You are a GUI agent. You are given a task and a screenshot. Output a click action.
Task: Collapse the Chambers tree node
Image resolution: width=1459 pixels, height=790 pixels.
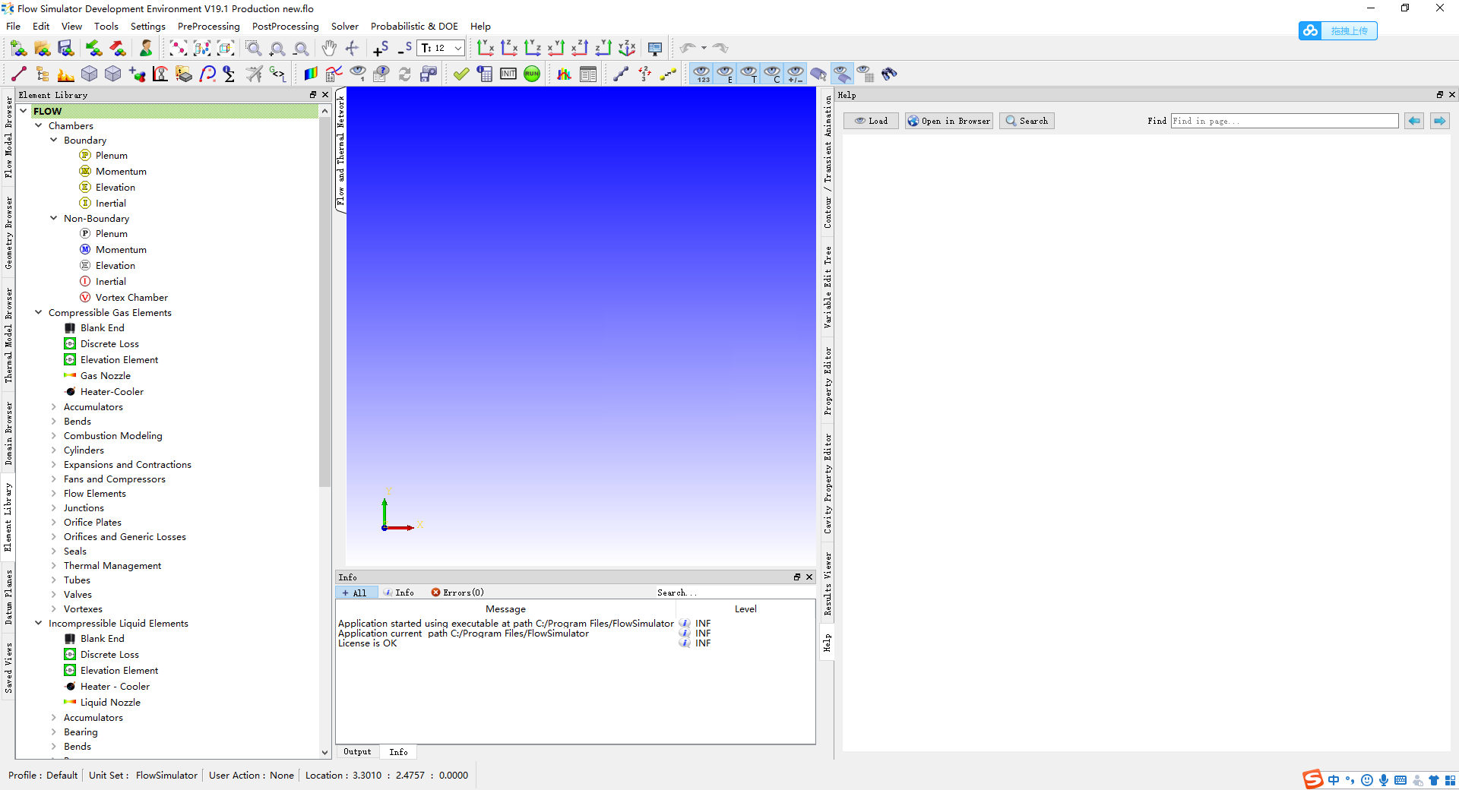(x=39, y=125)
